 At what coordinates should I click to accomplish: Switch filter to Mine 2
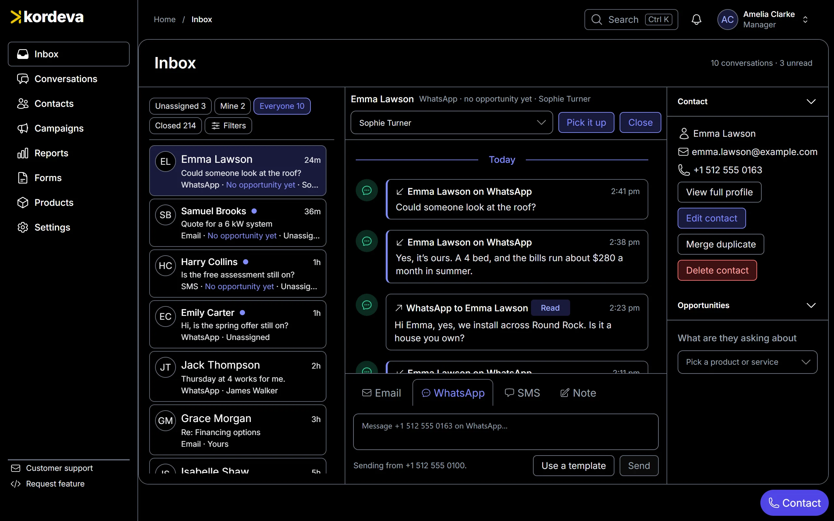coord(233,106)
